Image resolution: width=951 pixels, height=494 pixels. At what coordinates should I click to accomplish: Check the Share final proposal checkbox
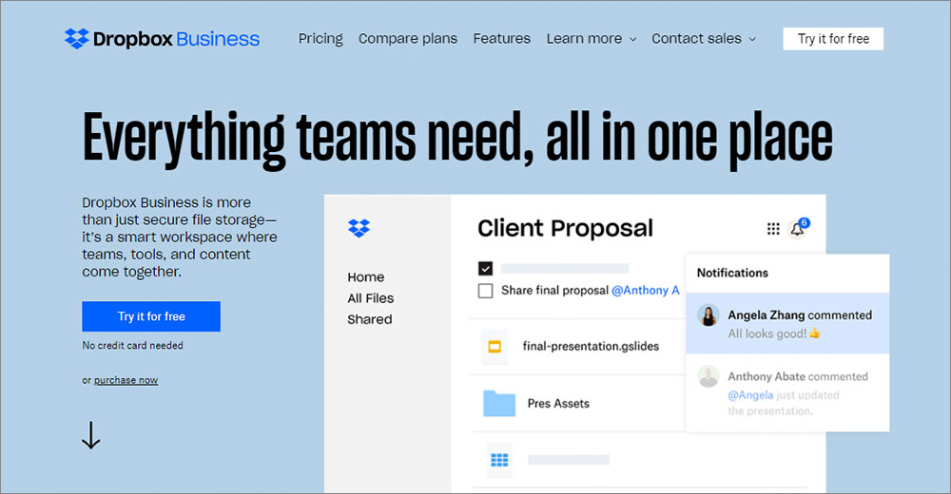(485, 291)
